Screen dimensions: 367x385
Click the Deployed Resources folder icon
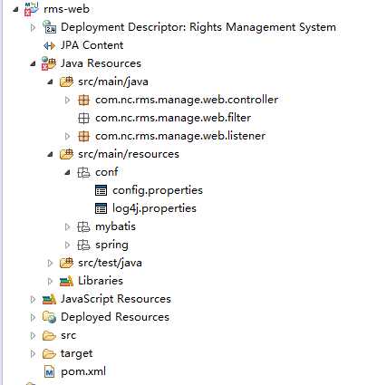(x=49, y=317)
